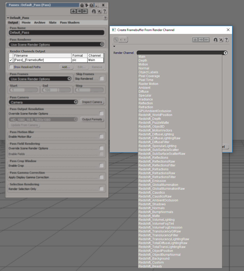
Task: Click the End frame slider
Action: pyautogui.click(x=56, y=90)
